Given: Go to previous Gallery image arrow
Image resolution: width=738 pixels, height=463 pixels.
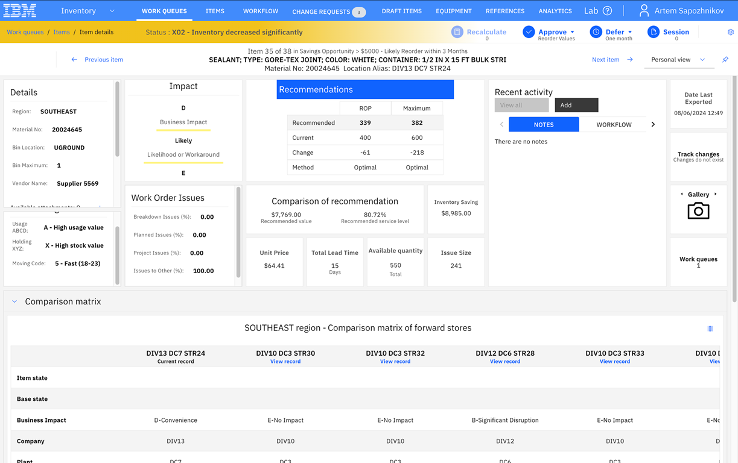Looking at the screenshot, I should [x=682, y=194].
